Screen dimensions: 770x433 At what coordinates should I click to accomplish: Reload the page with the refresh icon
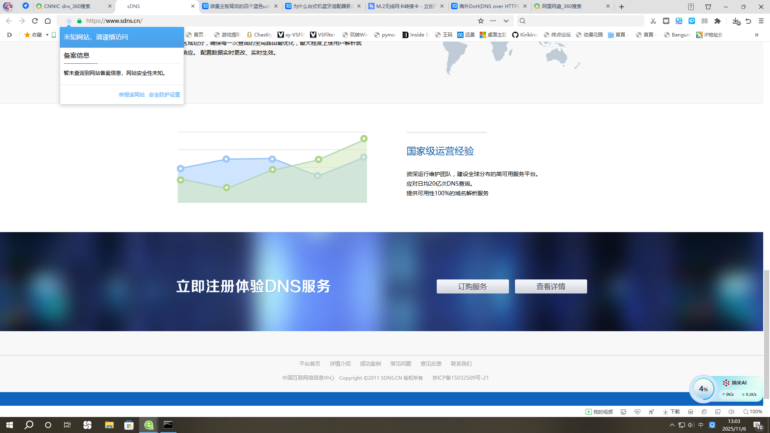pyautogui.click(x=35, y=21)
